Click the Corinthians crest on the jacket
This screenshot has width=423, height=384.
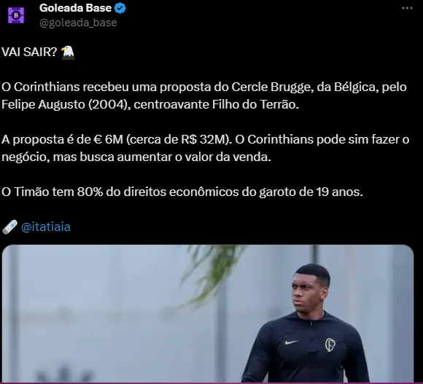[330, 345]
